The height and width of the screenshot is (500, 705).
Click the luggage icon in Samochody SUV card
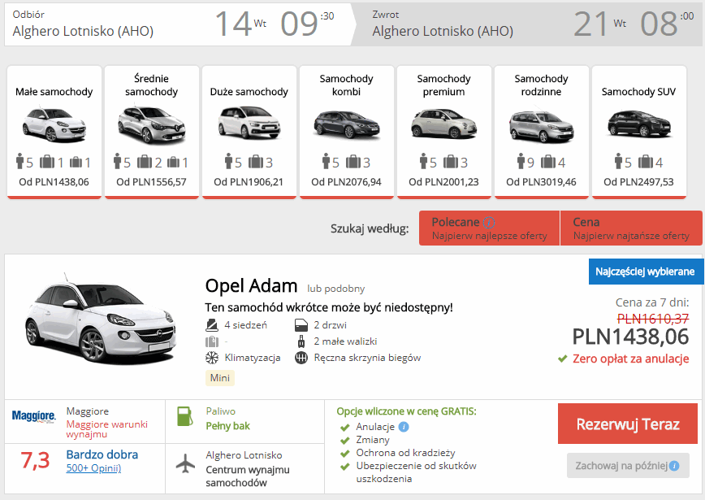(x=646, y=162)
